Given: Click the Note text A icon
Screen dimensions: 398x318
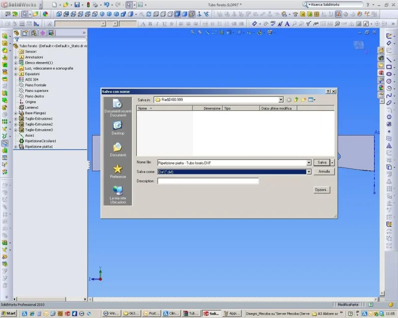Looking at the screenshot, I should (x=287, y=24).
